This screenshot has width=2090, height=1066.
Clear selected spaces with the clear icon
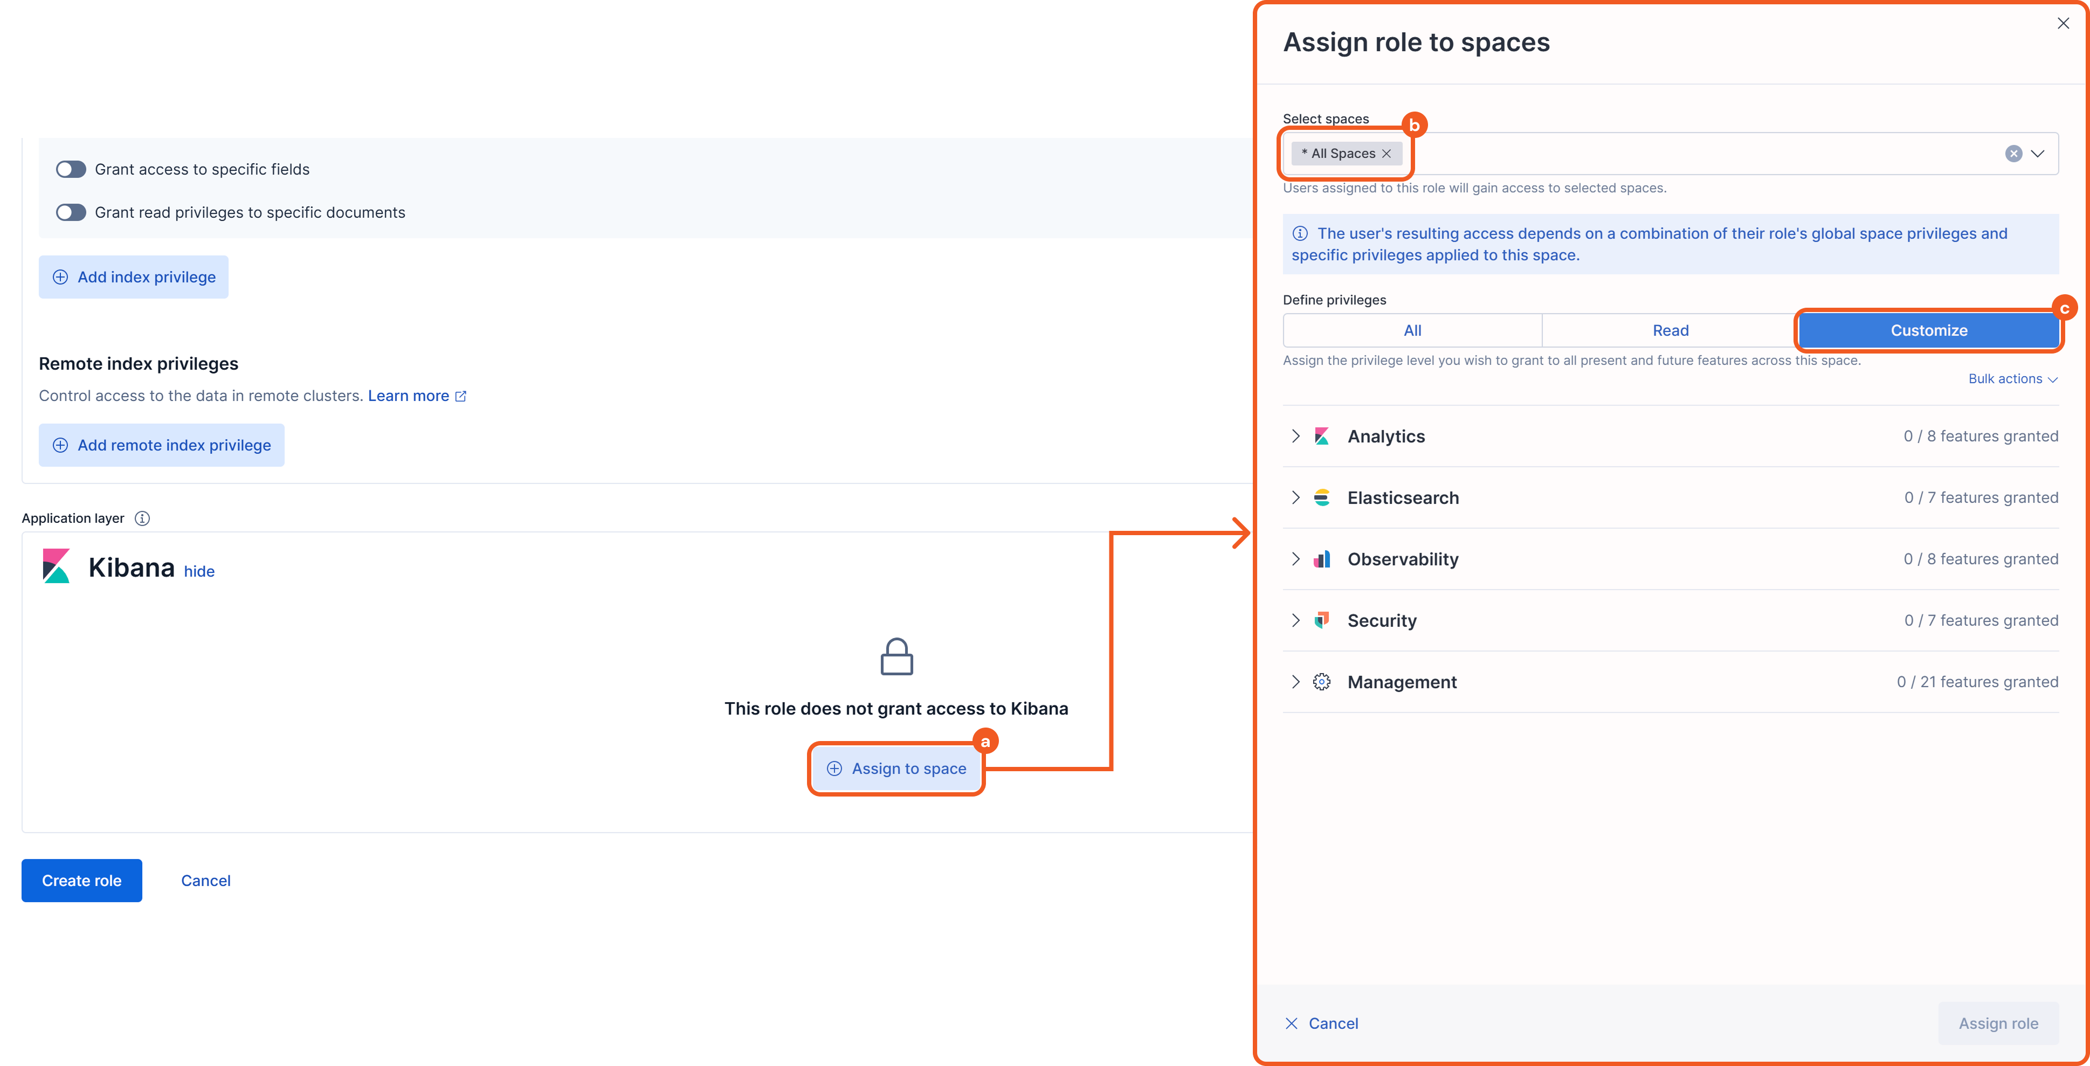[2013, 154]
